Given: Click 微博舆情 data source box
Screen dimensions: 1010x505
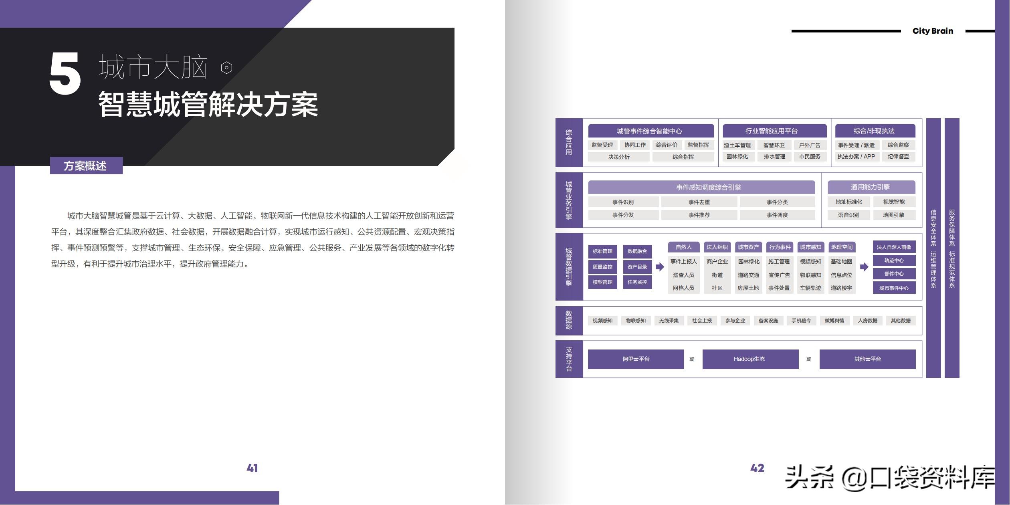Looking at the screenshot, I should [x=834, y=321].
